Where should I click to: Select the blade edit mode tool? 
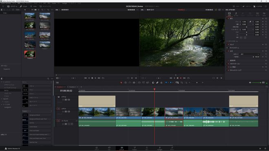(x=134, y=83)
